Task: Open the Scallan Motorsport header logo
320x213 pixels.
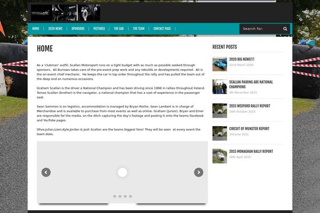Action: [66, 13]
